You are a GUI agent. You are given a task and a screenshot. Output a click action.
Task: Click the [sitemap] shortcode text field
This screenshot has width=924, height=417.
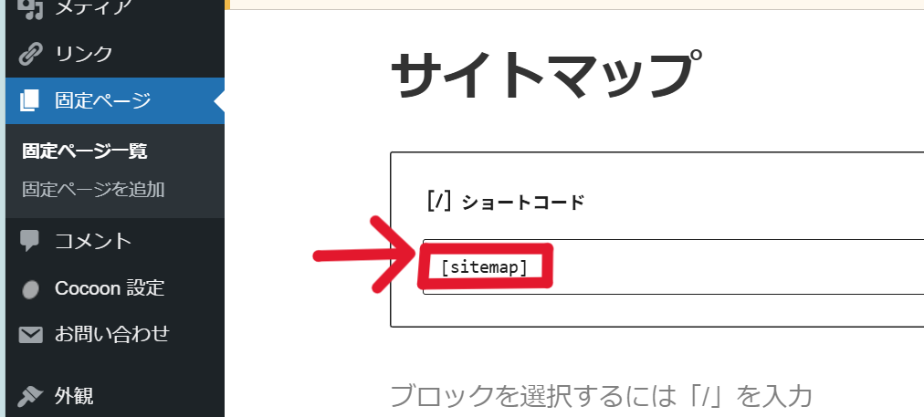(674, 266)
